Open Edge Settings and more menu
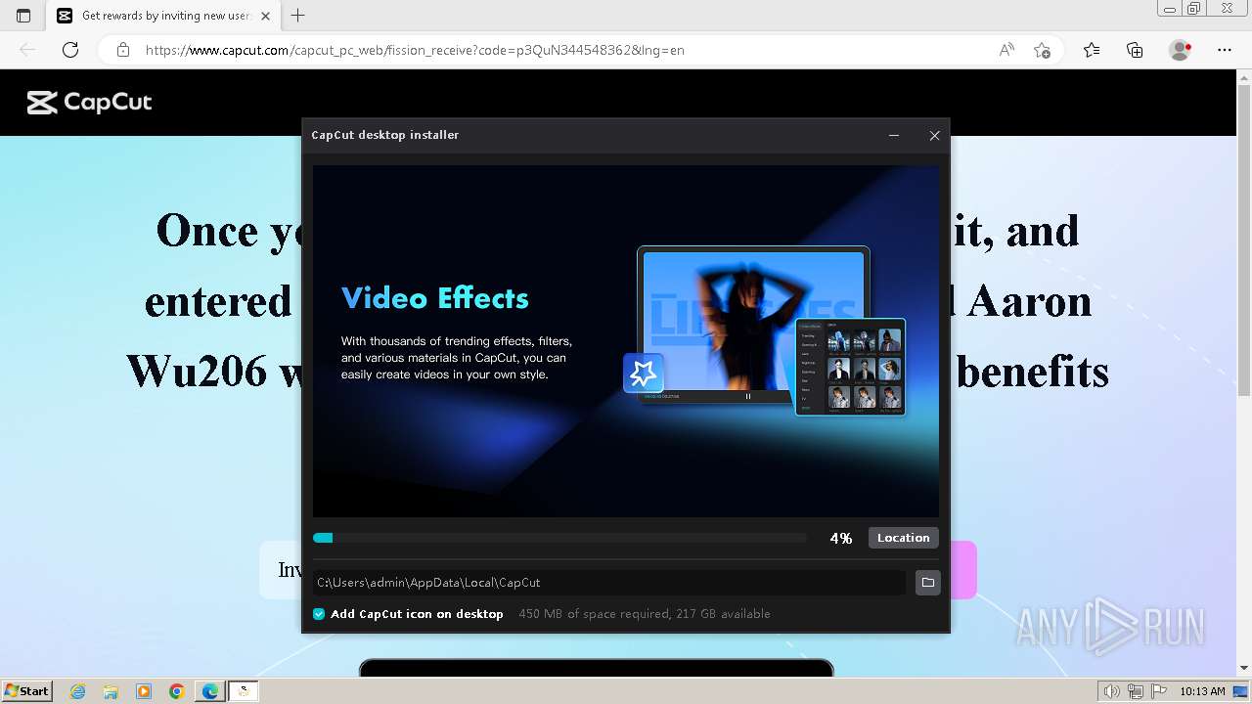1252x704 pixels. (1224, 50)
